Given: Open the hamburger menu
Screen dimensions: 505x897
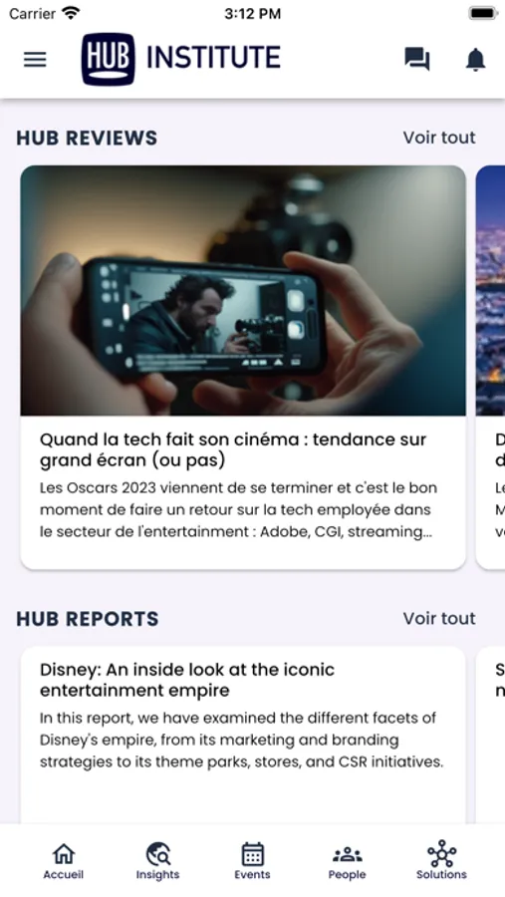Looking at the screenshot, I should (35, 60).
